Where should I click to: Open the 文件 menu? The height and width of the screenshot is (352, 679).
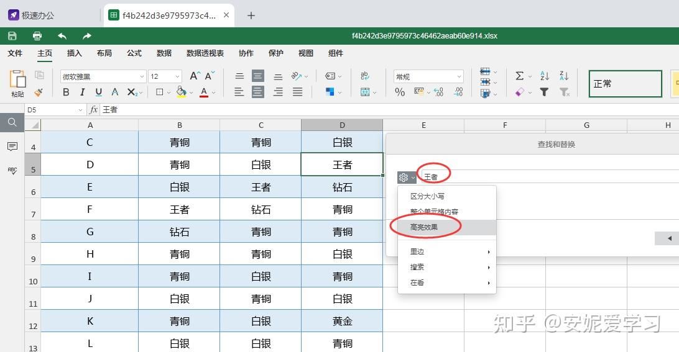click(x=15, y=53)
